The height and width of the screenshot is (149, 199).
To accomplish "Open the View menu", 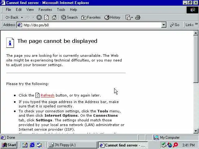I will point(30,10).
